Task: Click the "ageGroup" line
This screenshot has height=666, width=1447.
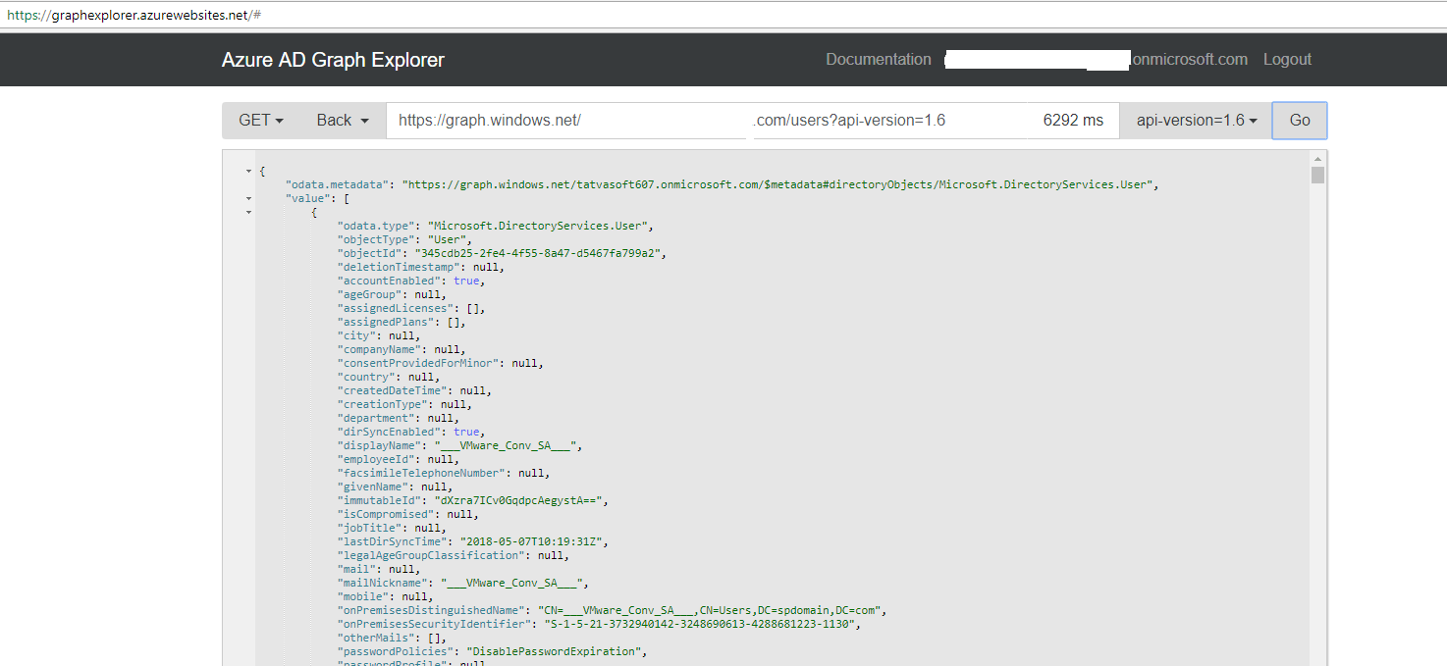Action: [x=392, y=294]
